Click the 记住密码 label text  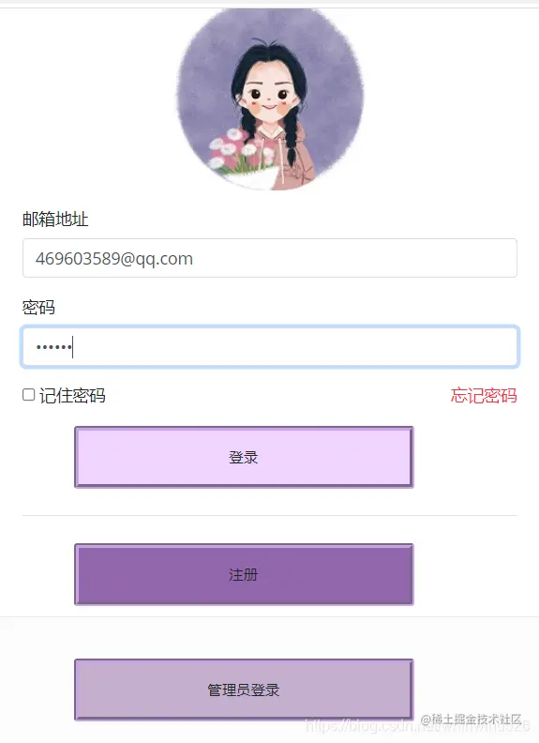tap(72, 395)
